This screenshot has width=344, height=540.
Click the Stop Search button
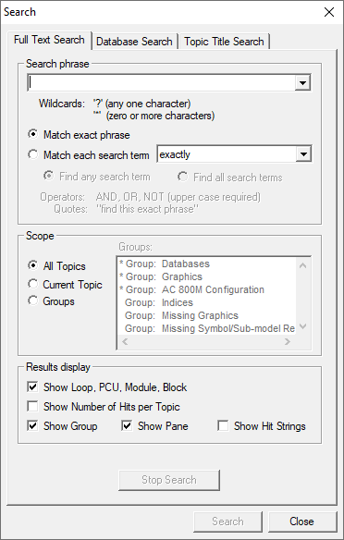(x=169, y=480)
